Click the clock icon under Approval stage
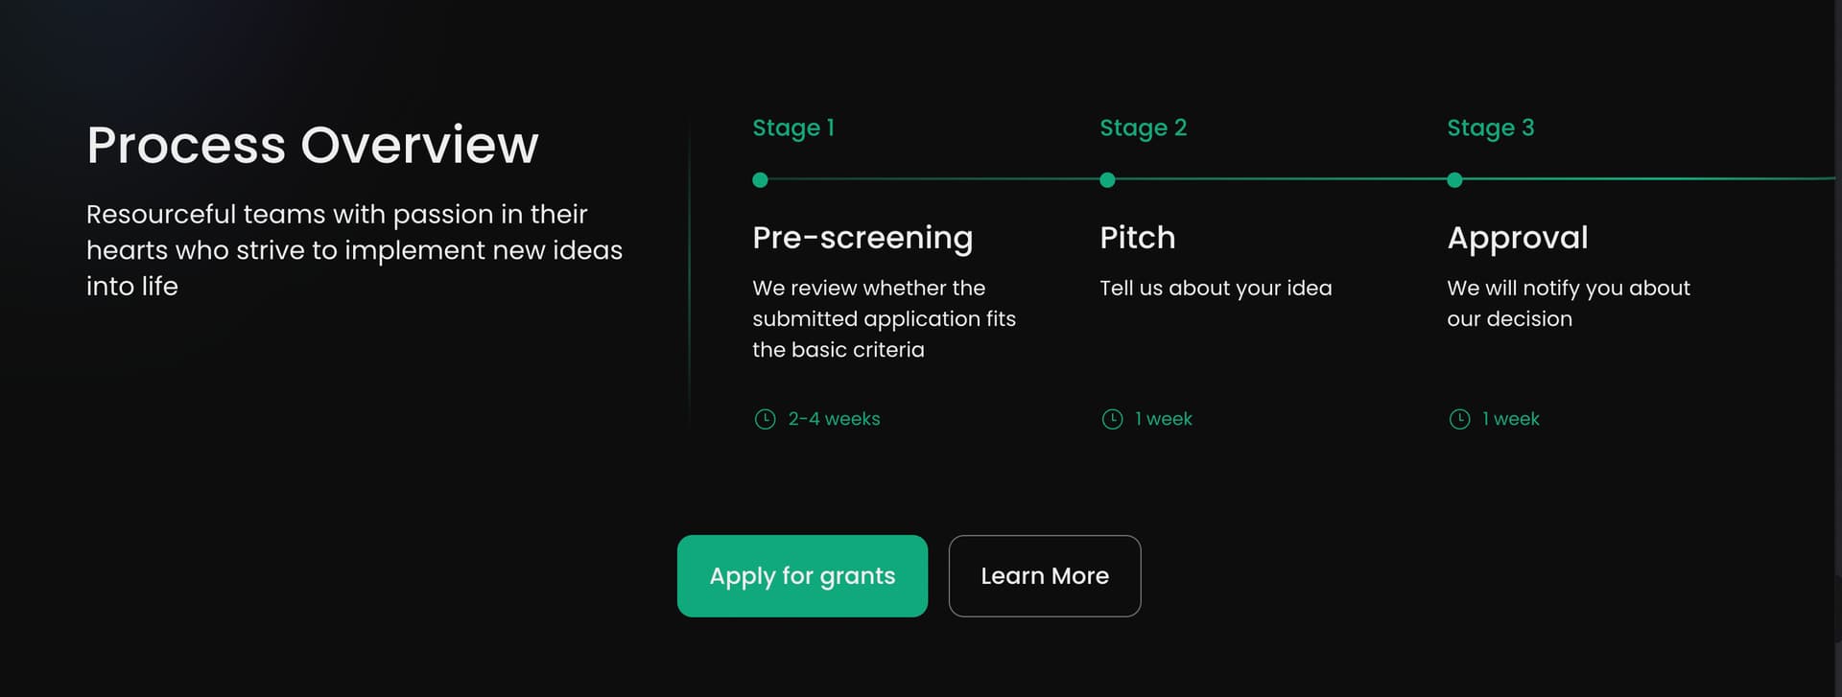Viewport: 1842px width, 697px height. (x=1459, y=419)
